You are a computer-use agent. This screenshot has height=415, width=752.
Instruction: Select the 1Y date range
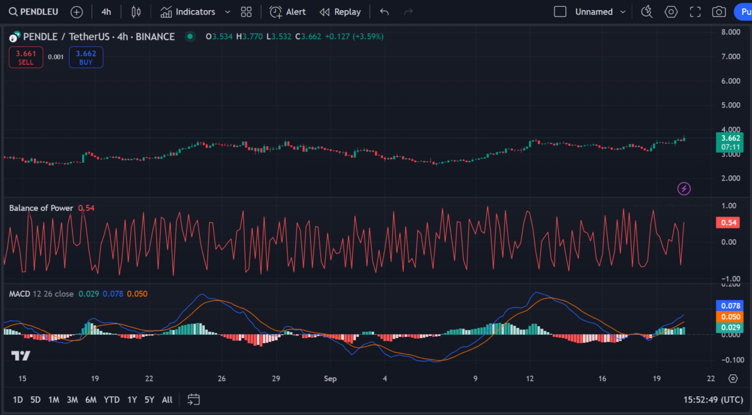click(x=132, y=399)
